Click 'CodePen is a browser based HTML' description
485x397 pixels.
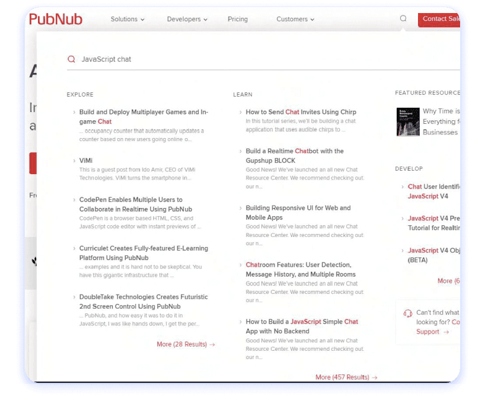140,222
